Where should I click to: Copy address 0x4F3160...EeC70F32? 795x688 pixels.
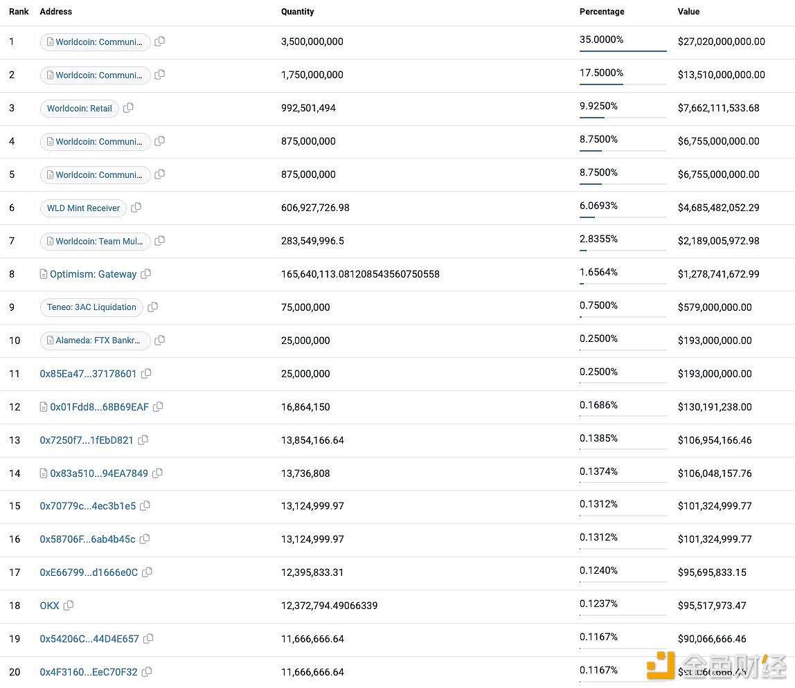tap(147, 672)
